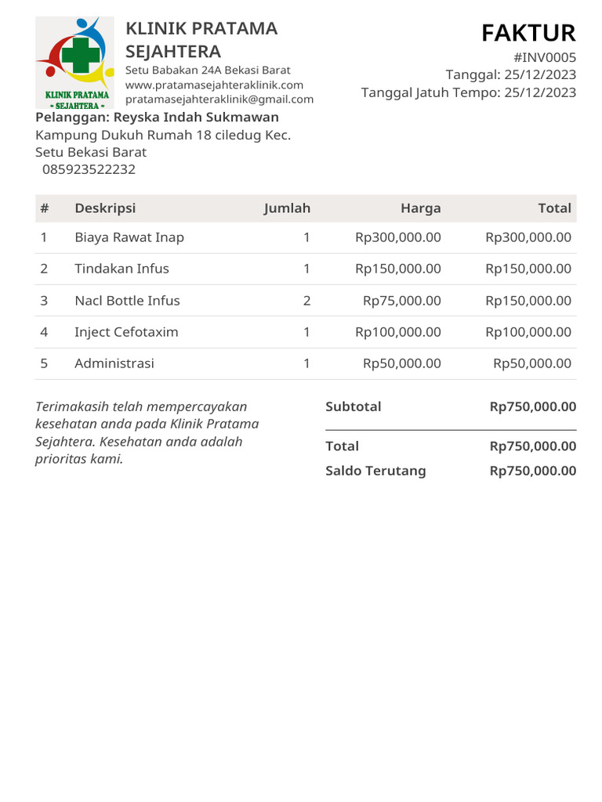The width and height of the screenshot is (602, 802).
Task: Click the Rp75,000.00 unit price
Action: coord(401,301)
